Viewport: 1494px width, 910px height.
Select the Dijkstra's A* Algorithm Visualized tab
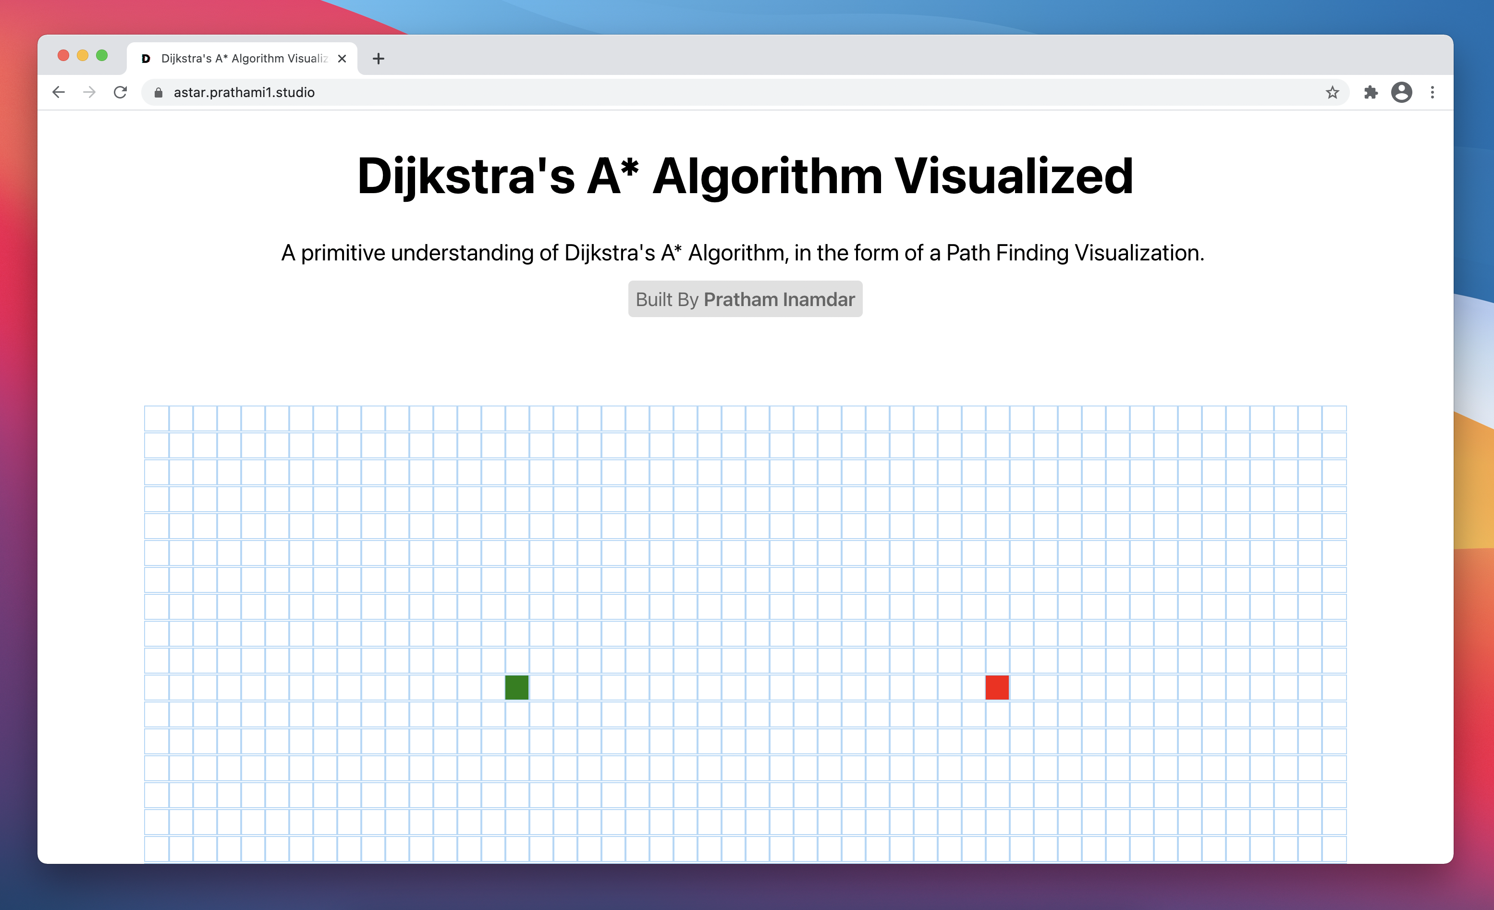coord(244,59)
